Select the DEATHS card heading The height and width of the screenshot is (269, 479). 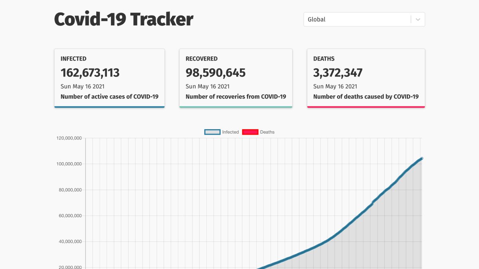click(324, 59)
